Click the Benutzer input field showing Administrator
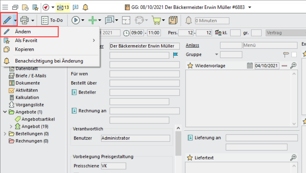 point(135,138)
